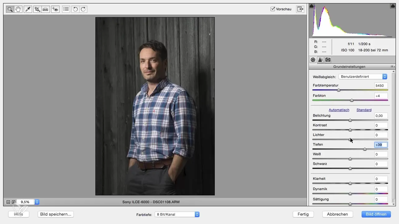Open the preferences list icon in toolbar
399x224 pixels.
(66, 9)
